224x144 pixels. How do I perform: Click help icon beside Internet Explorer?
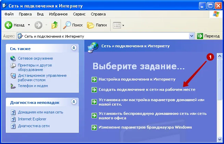[13, 119]
